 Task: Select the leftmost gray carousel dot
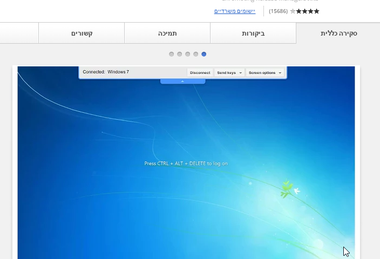[x=171, y=54]
